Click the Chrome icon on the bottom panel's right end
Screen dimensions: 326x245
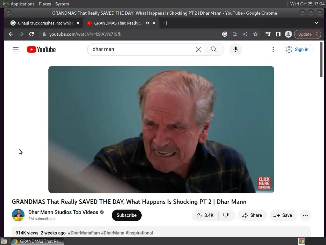pyautogui.click(x=301, y=241)
